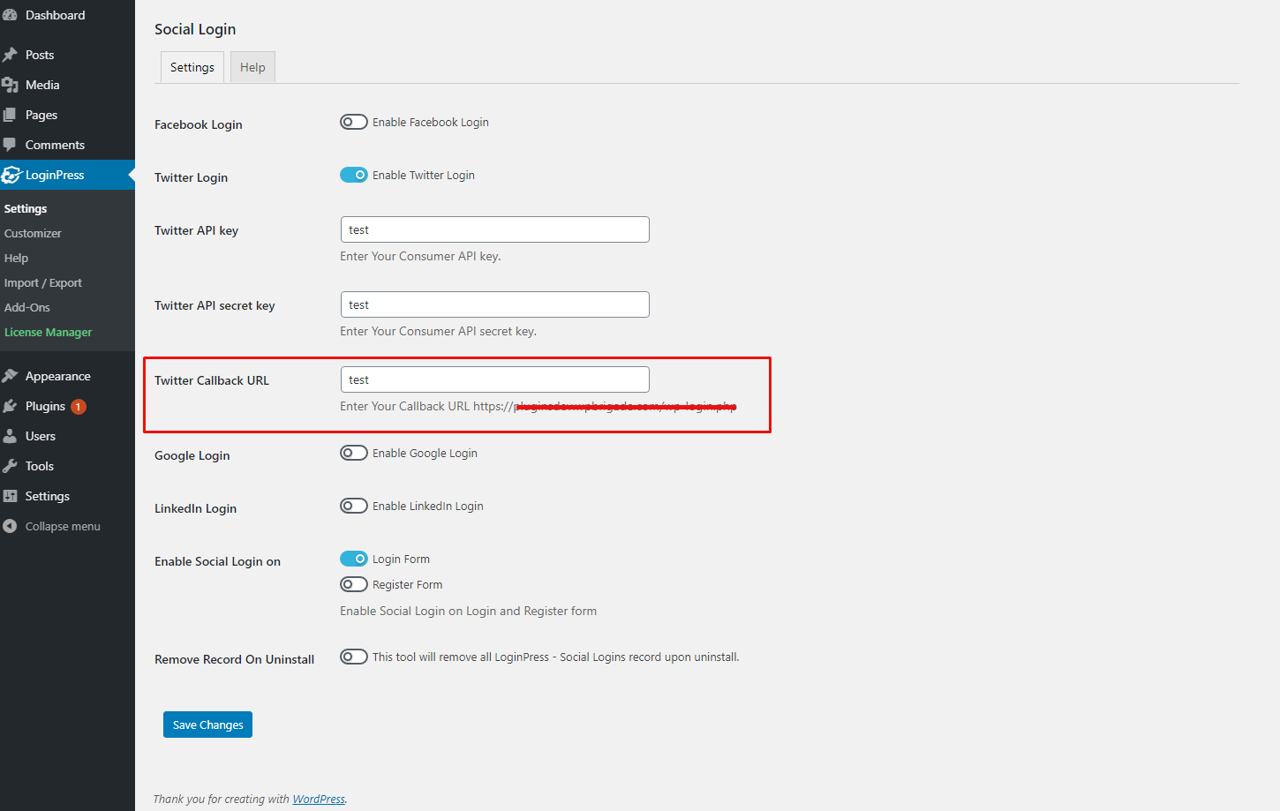Click the 'Enable Google Login' label
The height and width of the screenshot is (811, 1280).
coord(425,454)
